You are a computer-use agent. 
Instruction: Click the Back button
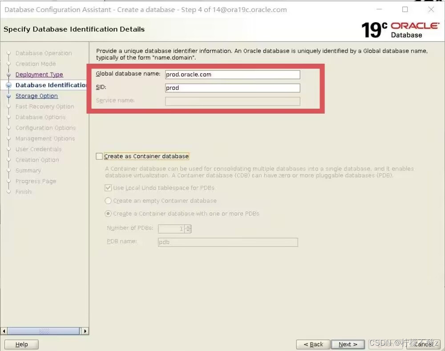point(313,344)
